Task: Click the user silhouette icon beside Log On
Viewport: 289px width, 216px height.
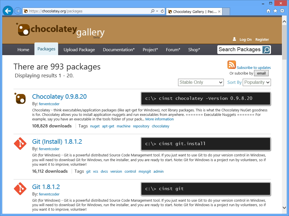Action: point(235,39)
